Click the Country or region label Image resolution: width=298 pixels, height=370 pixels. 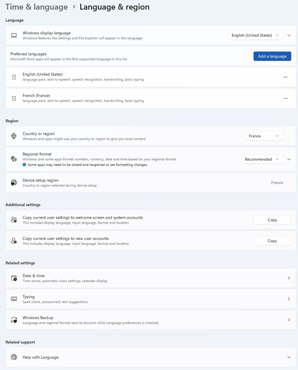[39, 134]
